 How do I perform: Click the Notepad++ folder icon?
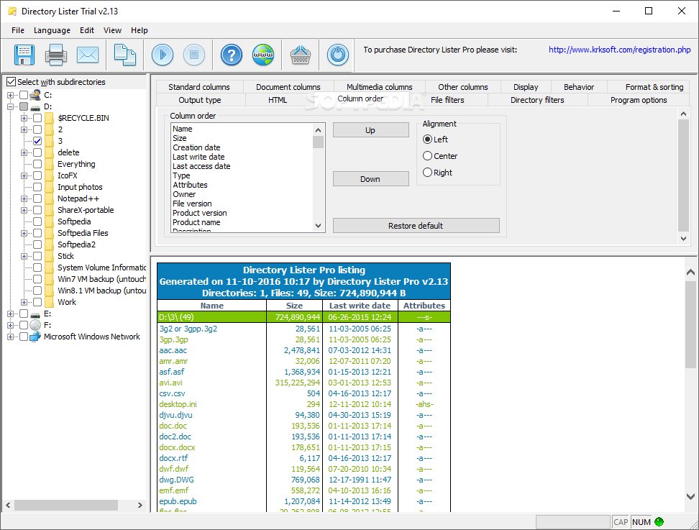coord(50,198)
